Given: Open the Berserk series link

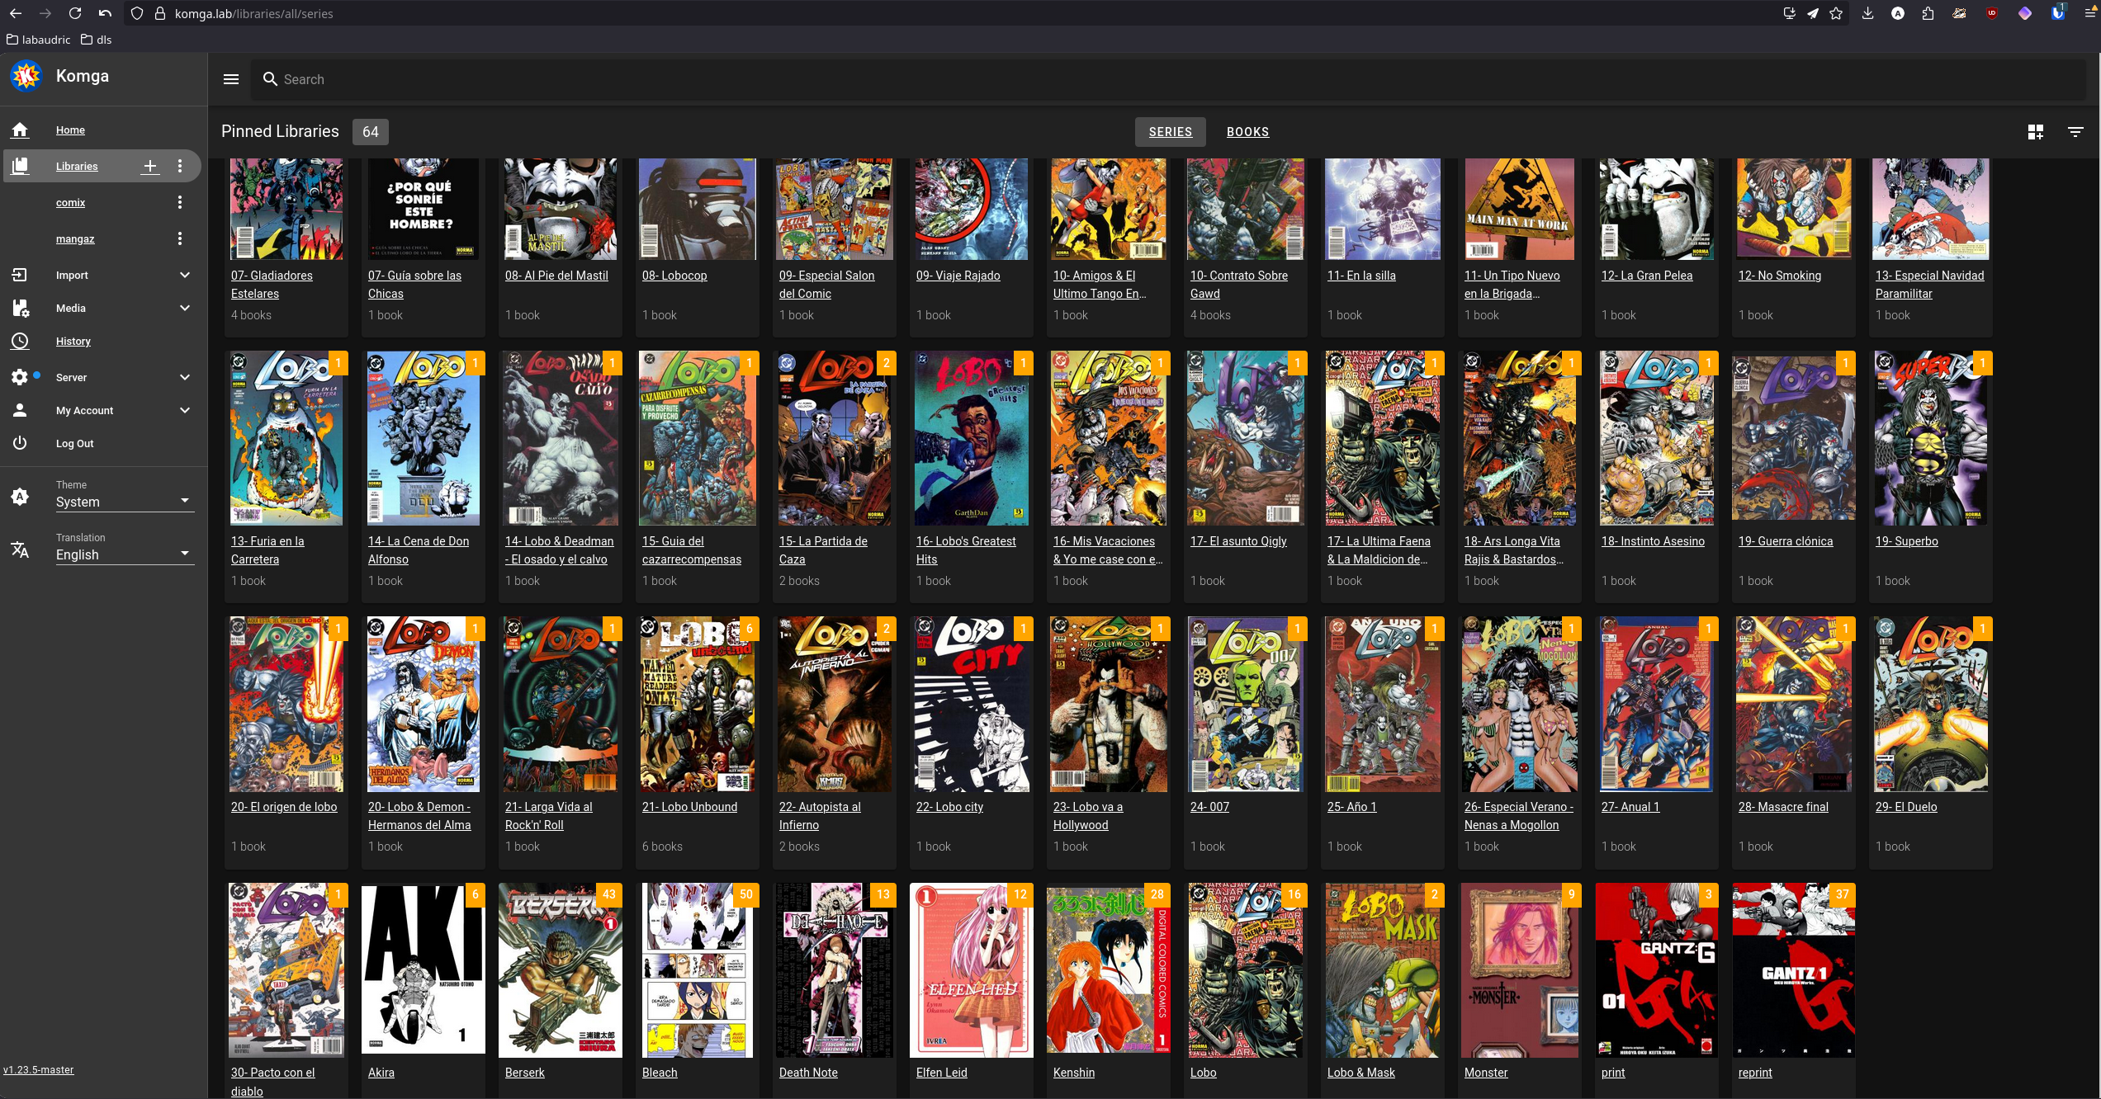Looking at the screenshot, I should (x=525, y=1073).
